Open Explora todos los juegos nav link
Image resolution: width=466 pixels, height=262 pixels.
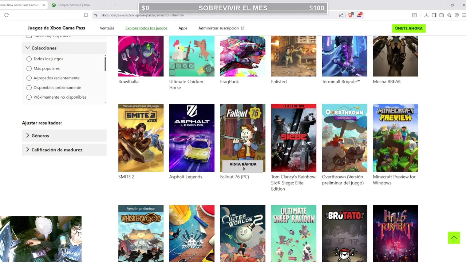tap(146, 28)
